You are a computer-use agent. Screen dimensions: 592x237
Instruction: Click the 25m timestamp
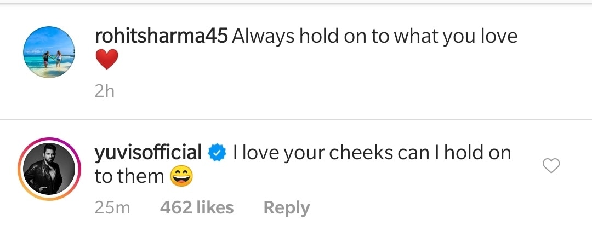point(111,208)
